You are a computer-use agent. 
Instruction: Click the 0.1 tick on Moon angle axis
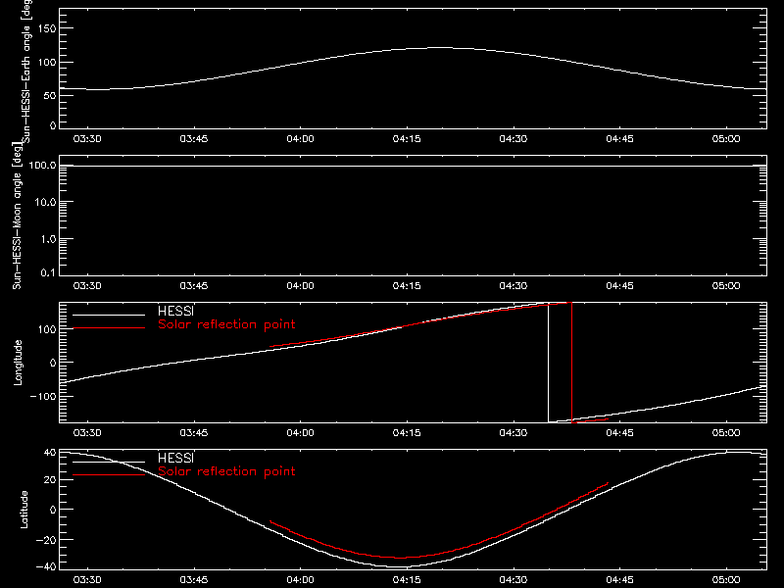(x=48, y=272)
